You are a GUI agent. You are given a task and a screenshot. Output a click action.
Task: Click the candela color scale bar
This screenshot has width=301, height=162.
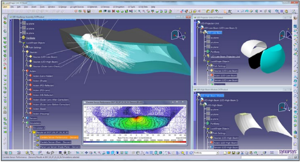[x=135, y=142]
